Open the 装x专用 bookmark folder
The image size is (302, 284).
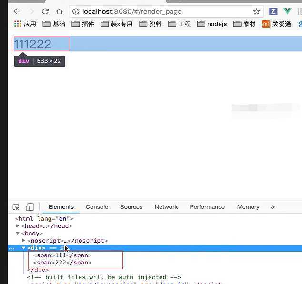pos(117,24)
